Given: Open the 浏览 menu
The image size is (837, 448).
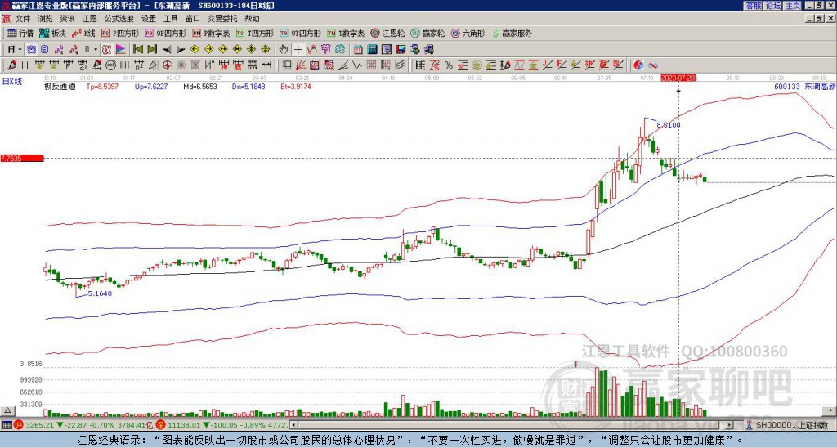Looking at the screenshot, I should 46,19.
